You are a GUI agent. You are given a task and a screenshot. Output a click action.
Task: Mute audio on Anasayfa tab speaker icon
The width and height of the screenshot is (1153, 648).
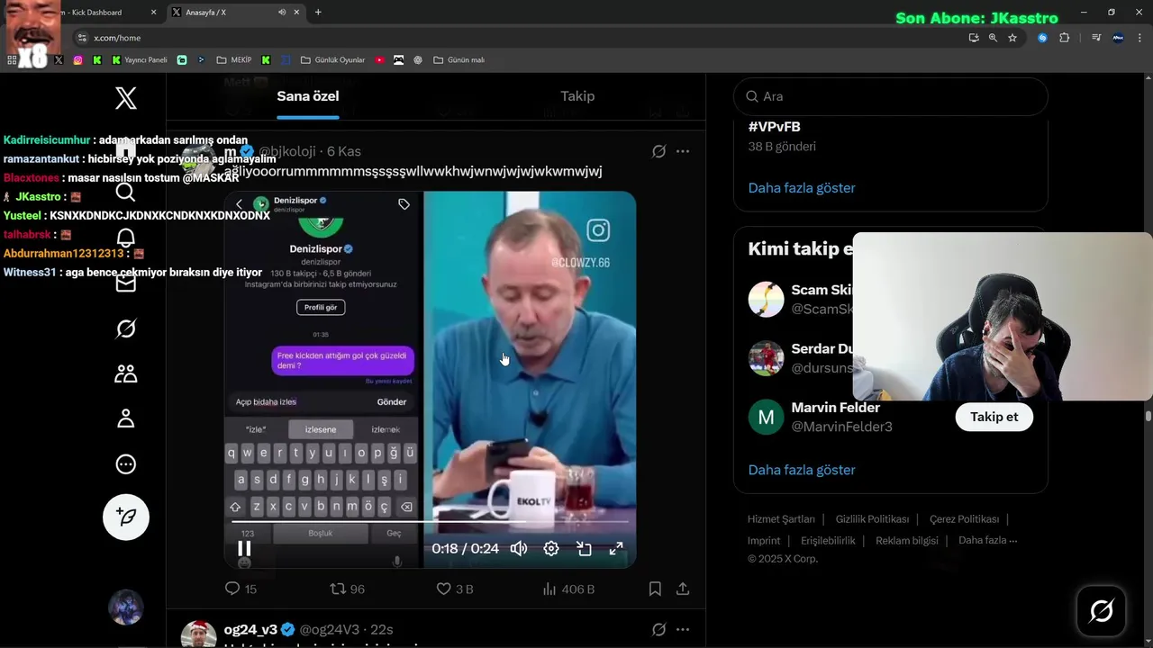click(282, 13)
